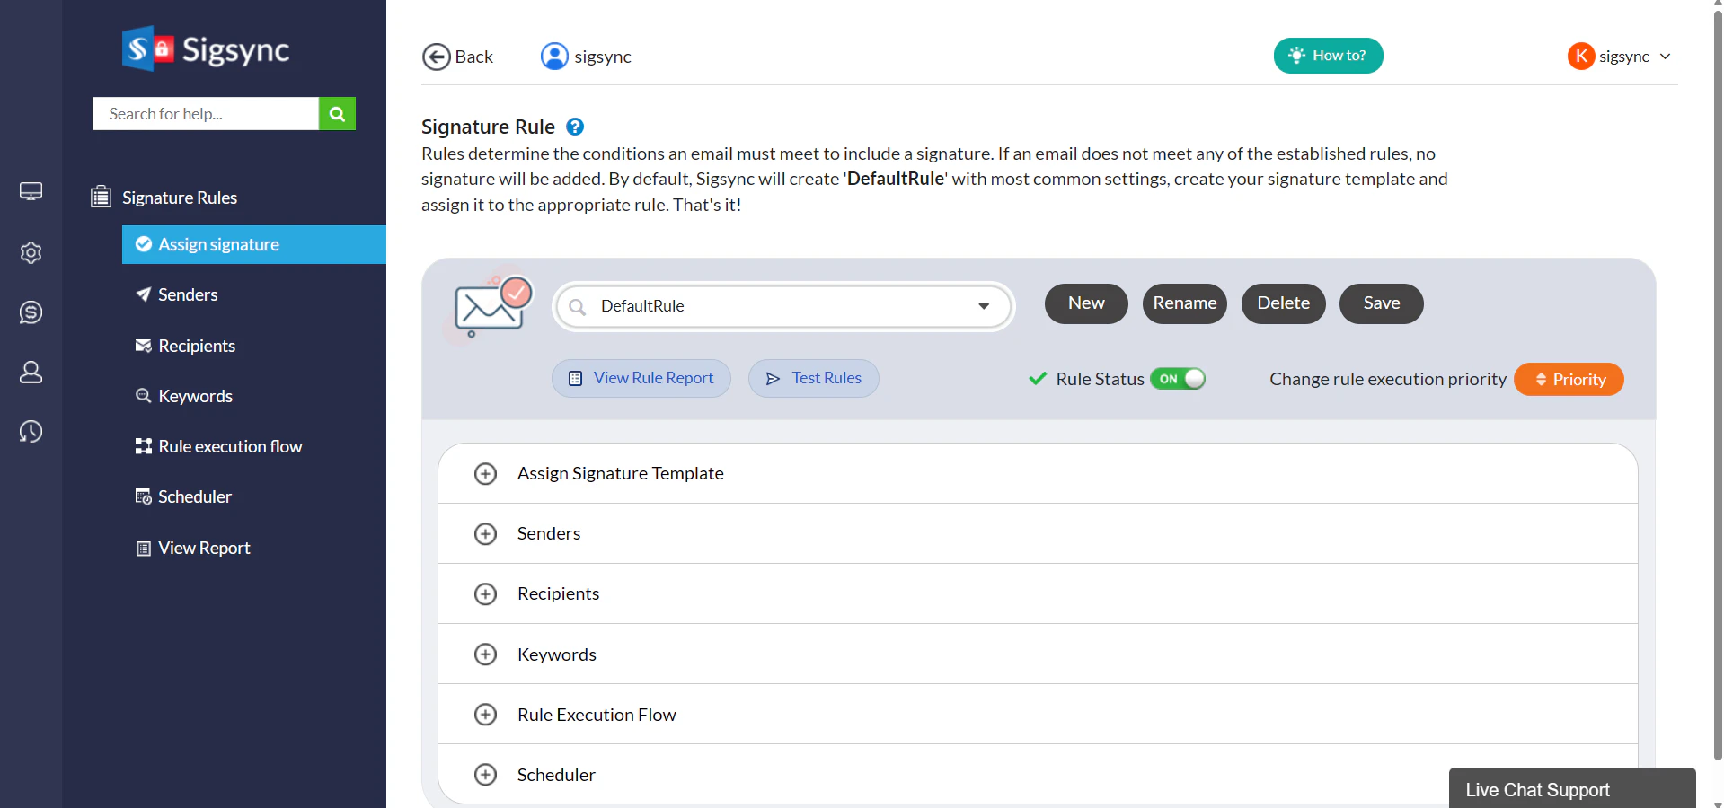This screenshot has height=808, width=1724.
Task: Click the New rule button
Action: tap(1085, 303)
